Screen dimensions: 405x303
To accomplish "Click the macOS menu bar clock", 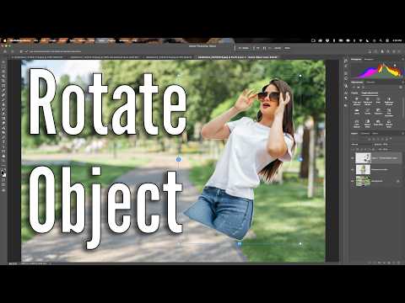I will click(x=397, y=40).
